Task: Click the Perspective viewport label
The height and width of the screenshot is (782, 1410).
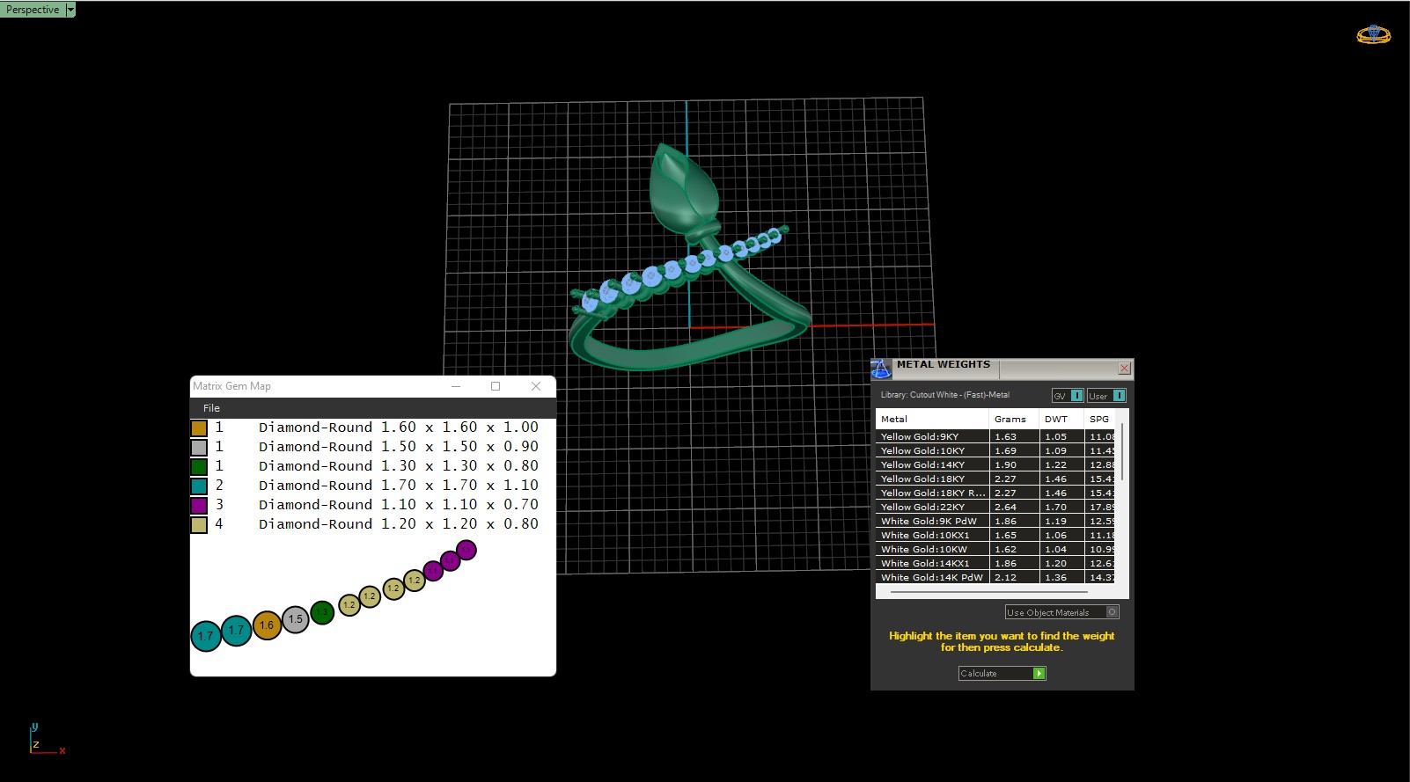Action: (33, 10)
